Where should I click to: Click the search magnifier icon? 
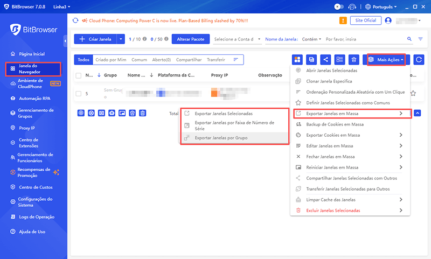click(409, 39)
